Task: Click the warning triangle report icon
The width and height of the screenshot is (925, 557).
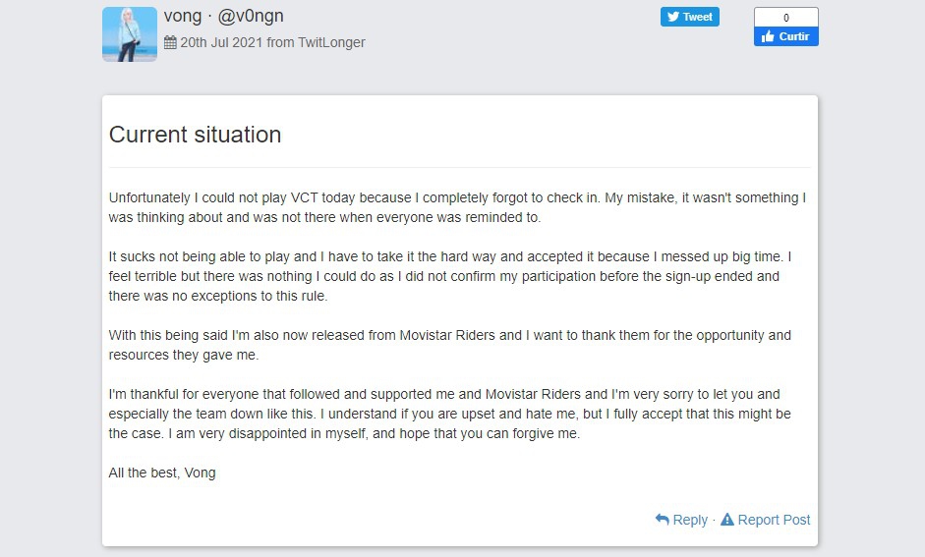Action: point(727,520)
